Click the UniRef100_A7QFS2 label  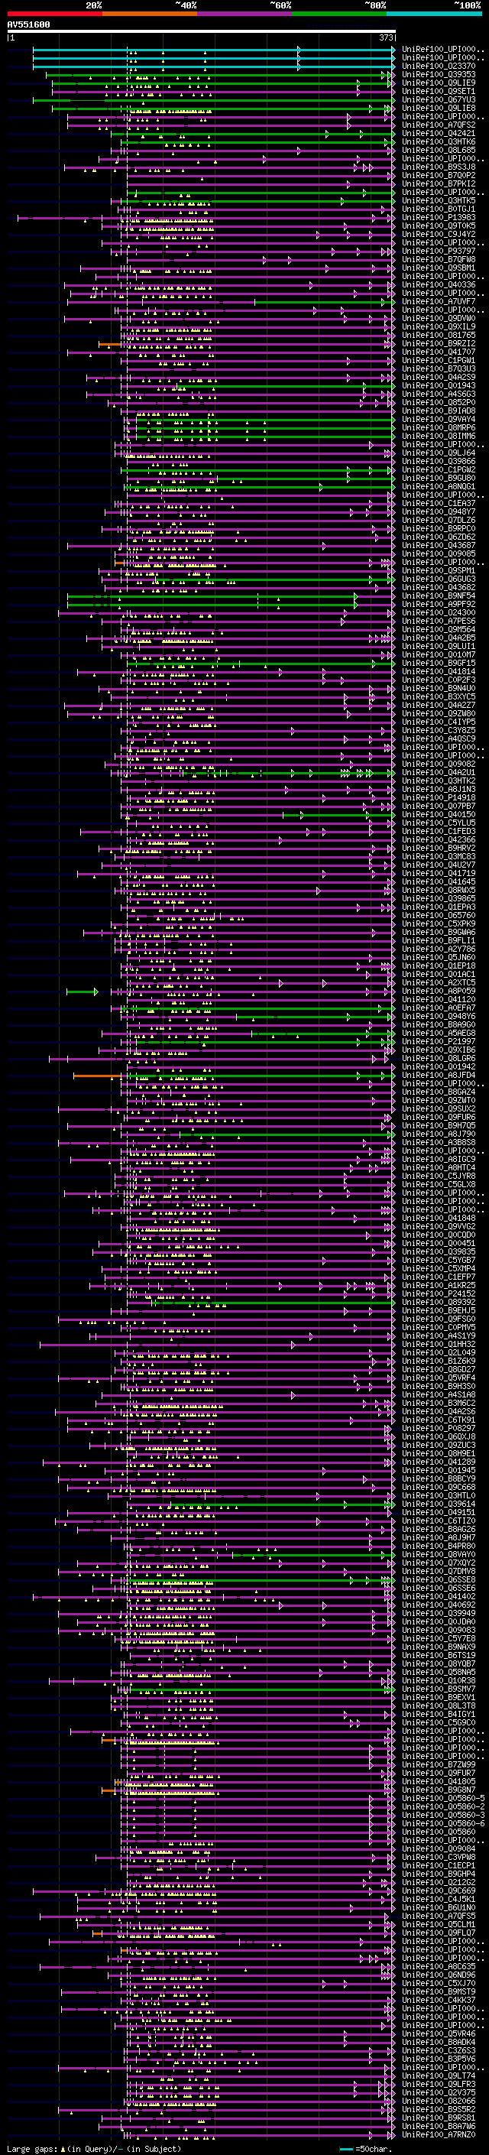click(439, 125)
